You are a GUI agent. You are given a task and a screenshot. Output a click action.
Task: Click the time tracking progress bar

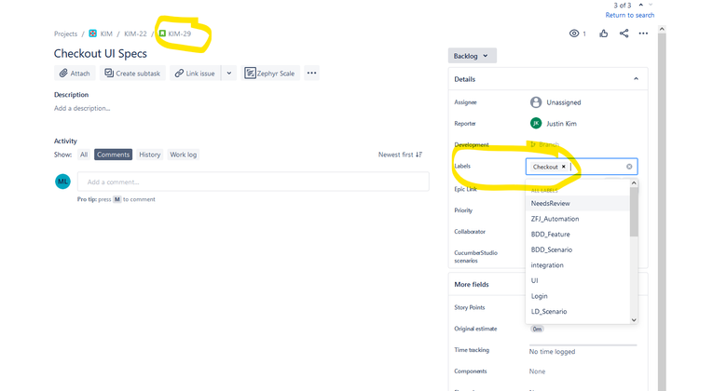(583, 345)
